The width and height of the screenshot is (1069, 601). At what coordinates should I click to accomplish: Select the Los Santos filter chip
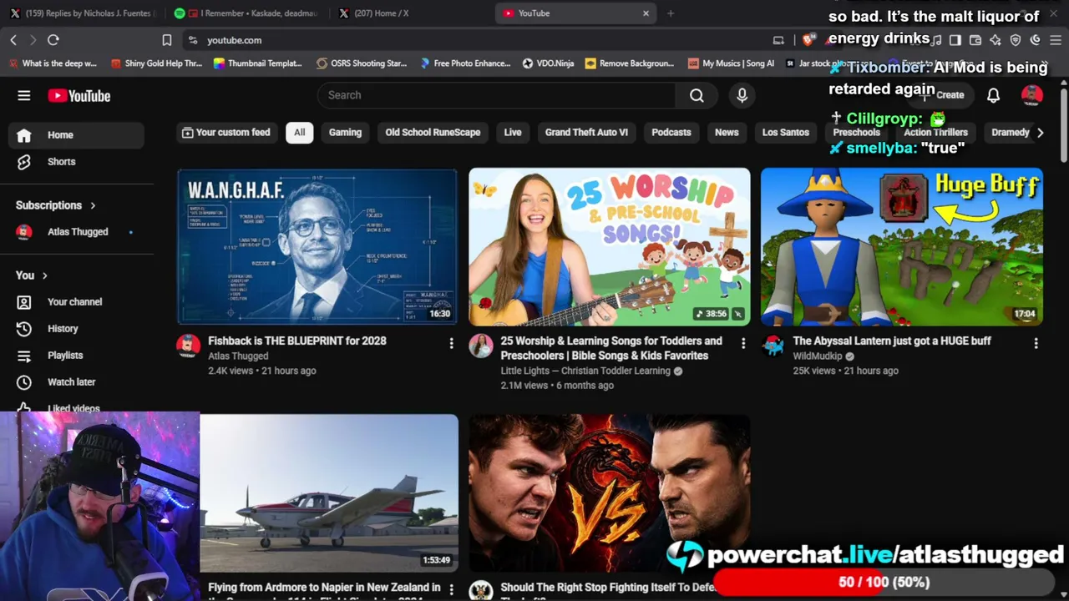[x=786, y=133]
